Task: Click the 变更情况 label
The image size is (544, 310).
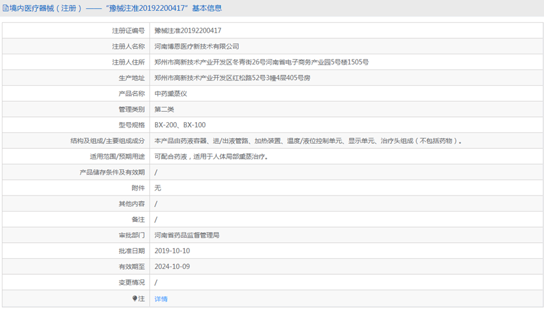Action: pyautogui.click(x=132, y=283)
